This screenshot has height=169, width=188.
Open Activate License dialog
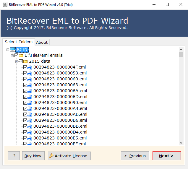[x=69, y=156]
